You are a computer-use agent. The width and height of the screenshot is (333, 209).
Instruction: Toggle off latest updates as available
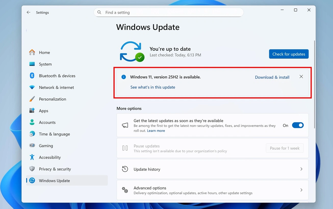click(298, 125)
